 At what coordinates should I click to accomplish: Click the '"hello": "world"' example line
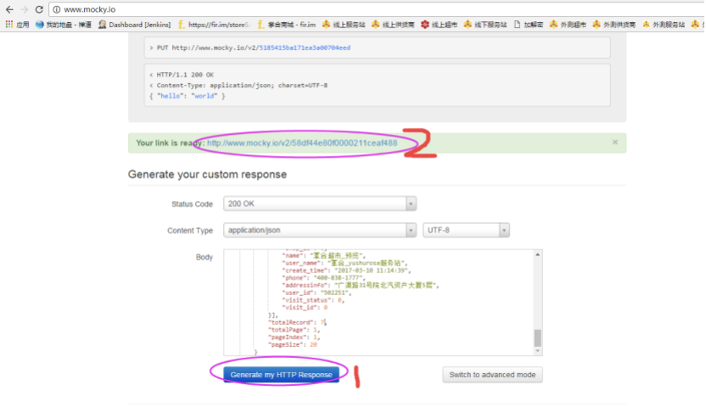click(187, 96)
